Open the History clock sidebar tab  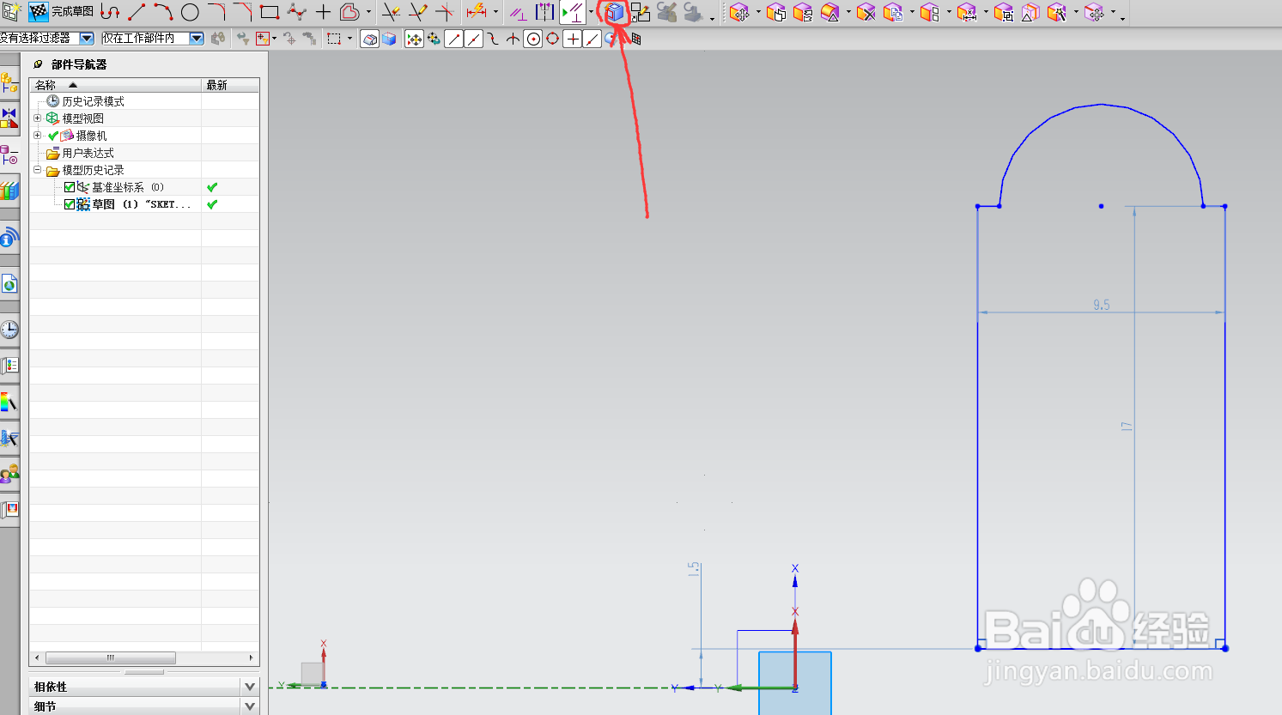9,330
